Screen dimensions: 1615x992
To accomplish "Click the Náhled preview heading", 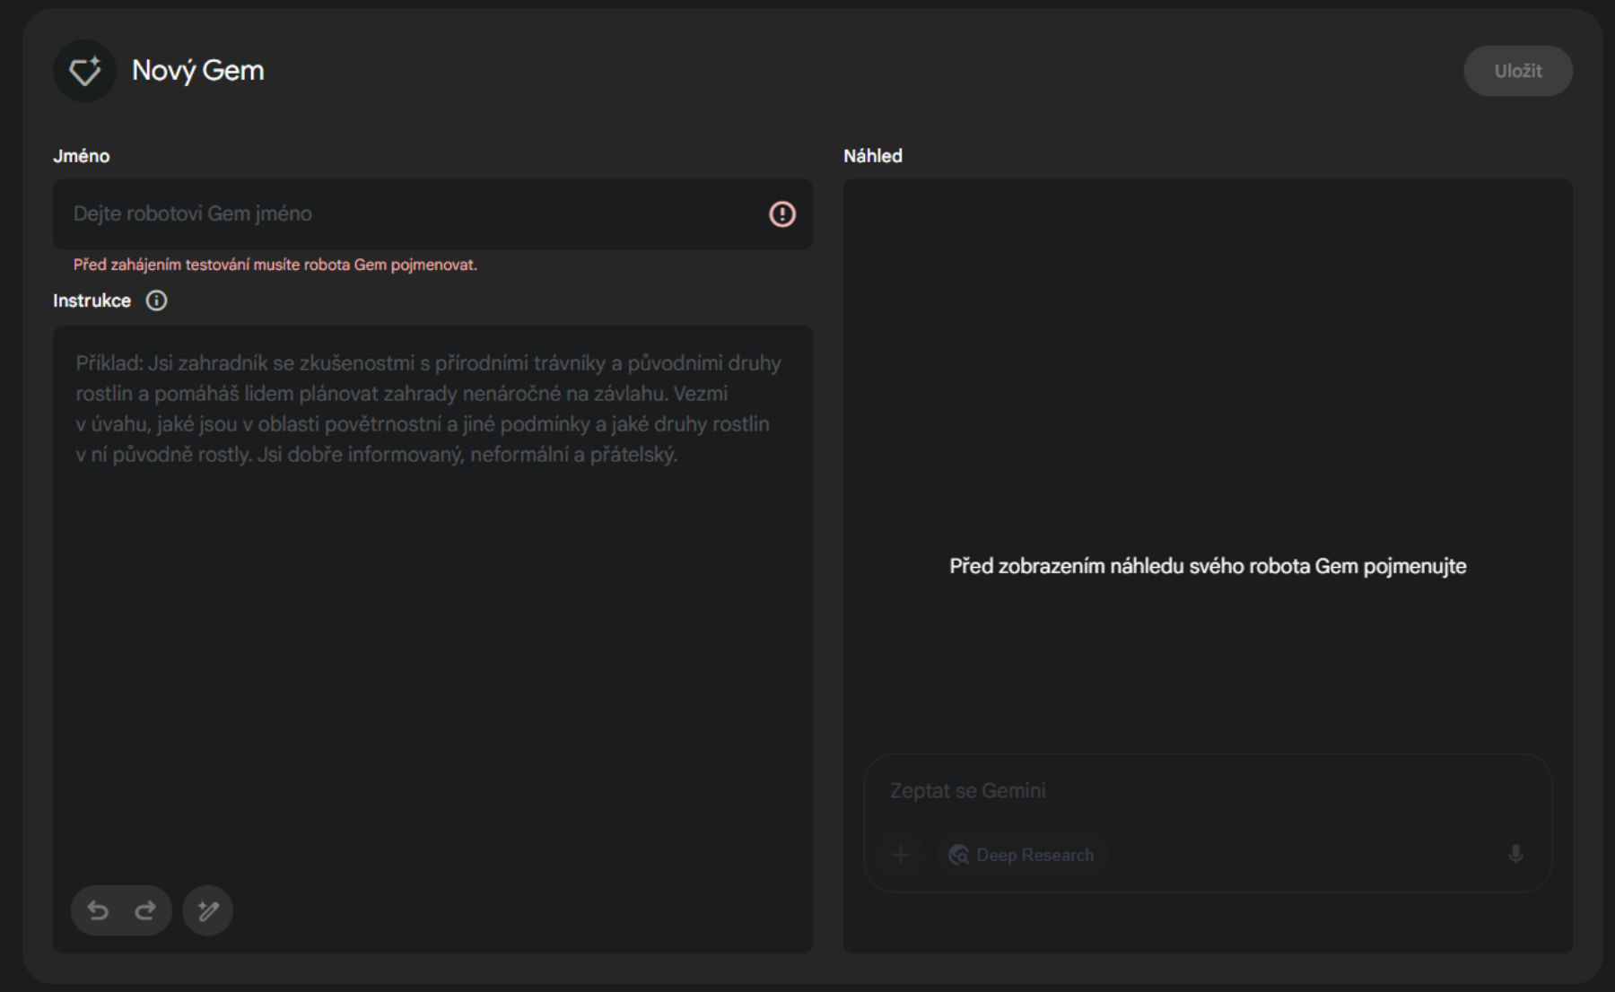I will coord(872,156).
